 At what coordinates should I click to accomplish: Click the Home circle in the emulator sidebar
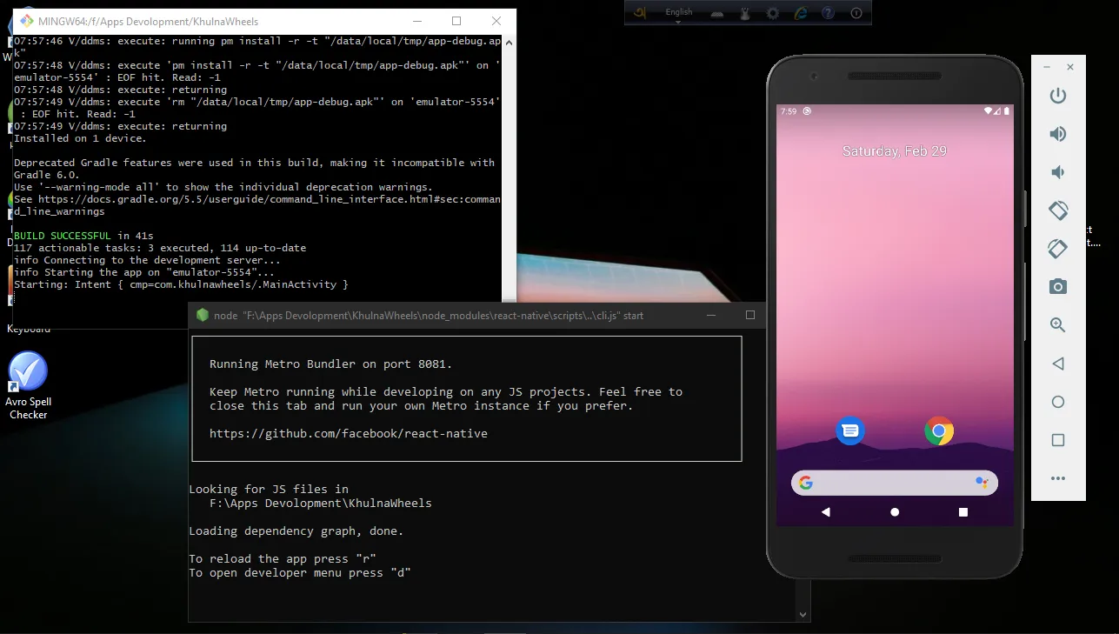coord(1058,402)
